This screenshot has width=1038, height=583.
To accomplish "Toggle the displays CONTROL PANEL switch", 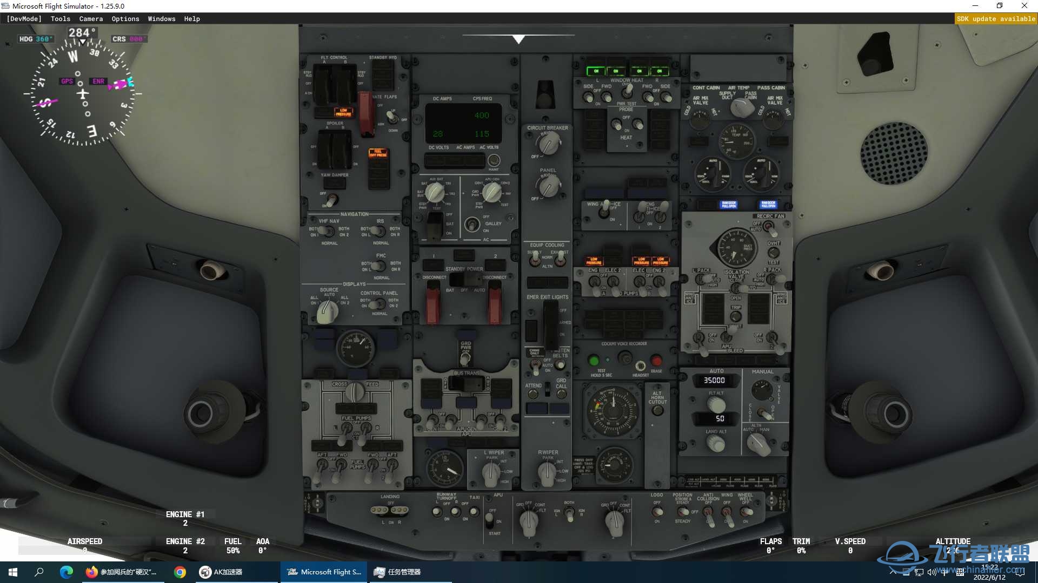I will pyautogui.click(x=378, y=303).
